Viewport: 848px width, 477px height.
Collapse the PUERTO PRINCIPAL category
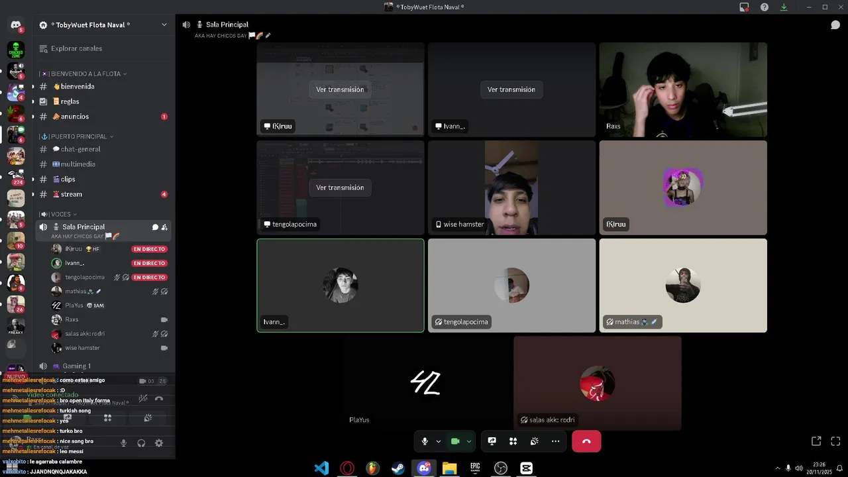[77, 136]
